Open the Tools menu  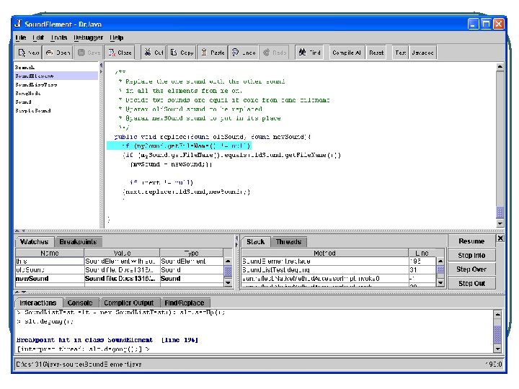[59, 37]
